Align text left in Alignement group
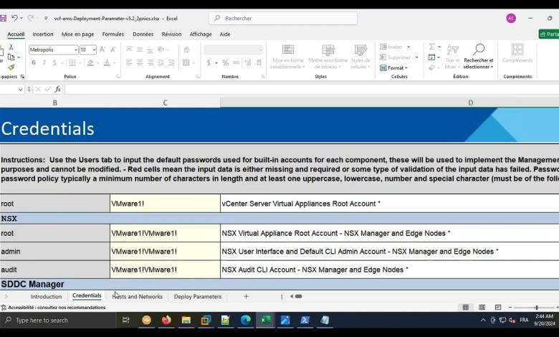Viewport: 559px width, 337px height. click(129, 63)
